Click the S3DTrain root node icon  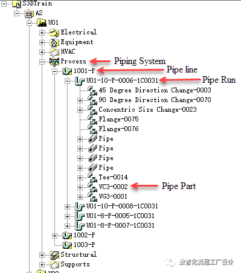(16, 4)
